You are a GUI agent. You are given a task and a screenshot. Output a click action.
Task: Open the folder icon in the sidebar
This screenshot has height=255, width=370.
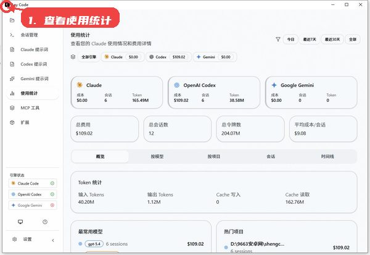[12, 20]
